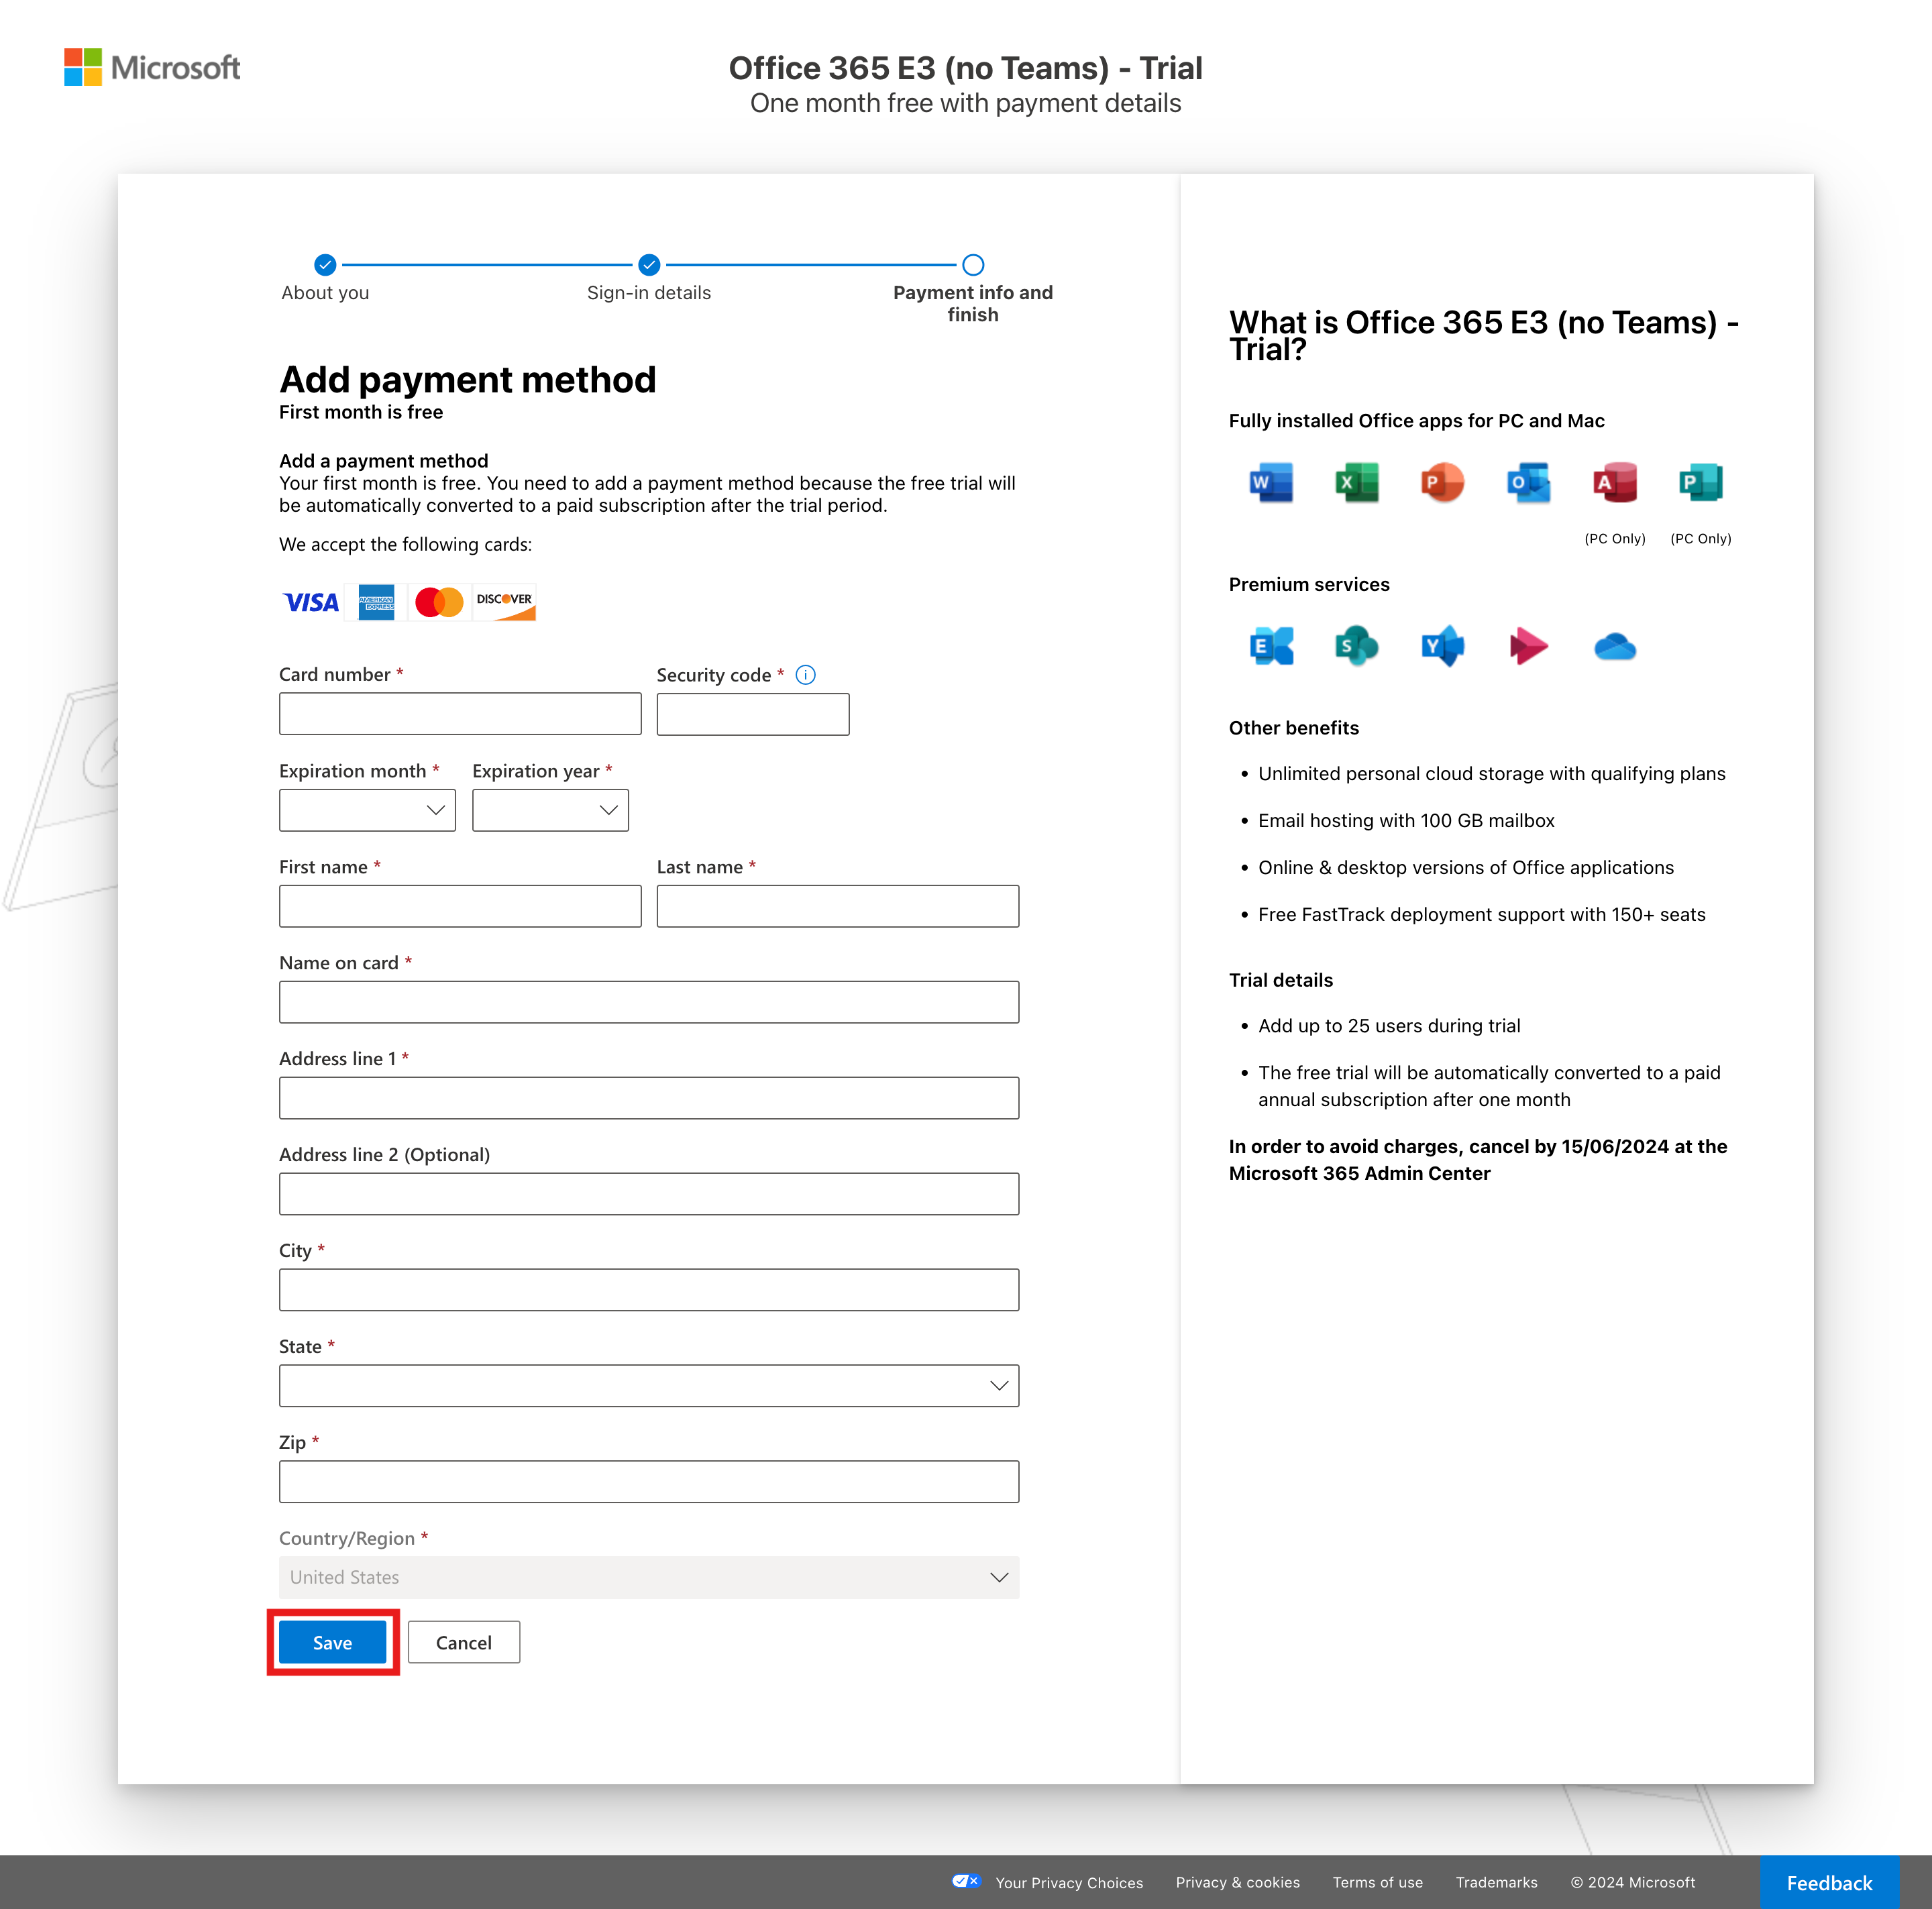The width and height of the screenshot is (1932, 1909).
Task: Select the Sign-in details step marker
Action: click(649, 265)
